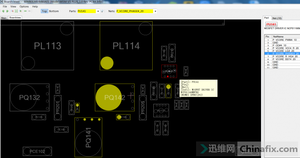Screen dimensions: 300x158
Task: Switch to the Net (10) tab
Action: click(x=277, y=18)
